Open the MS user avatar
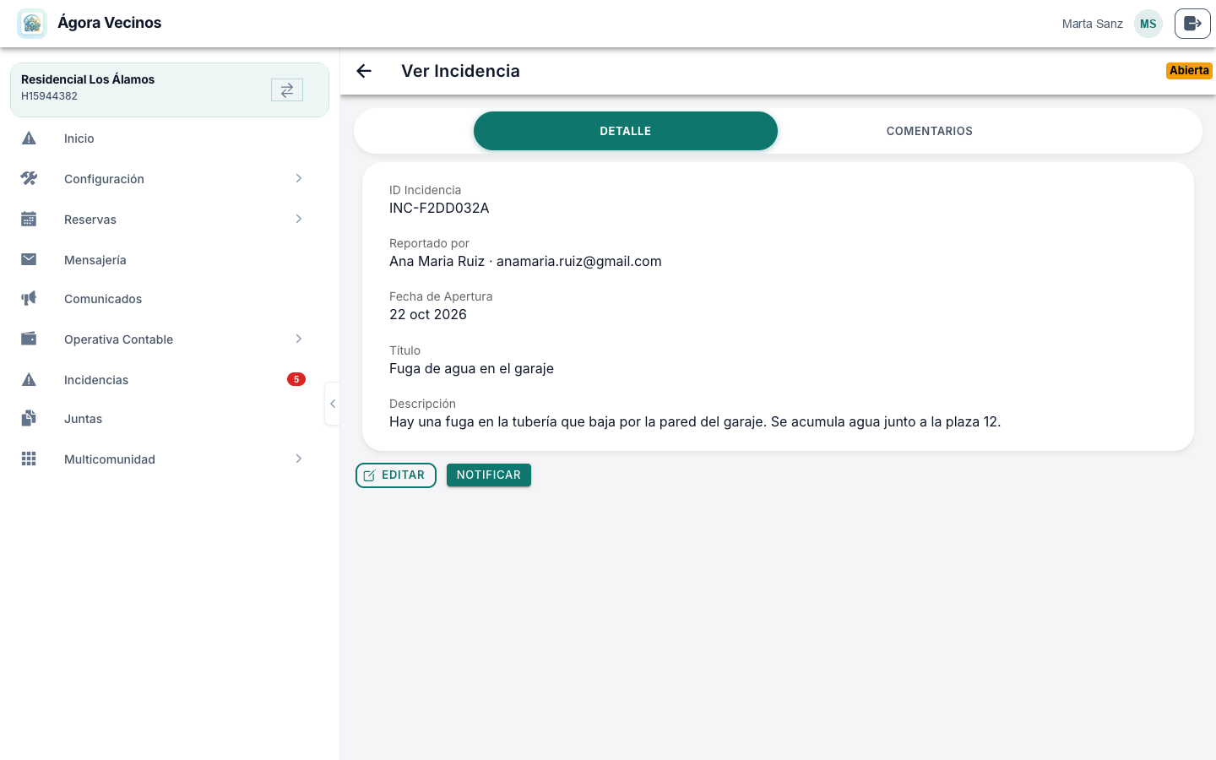Image resolution: width=1216 pixels, height=760 pixels. coord(1148,24)
